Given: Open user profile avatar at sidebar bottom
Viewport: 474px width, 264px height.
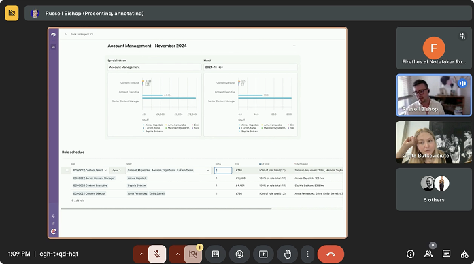Looking at the screenshot, I should point(54,231).
